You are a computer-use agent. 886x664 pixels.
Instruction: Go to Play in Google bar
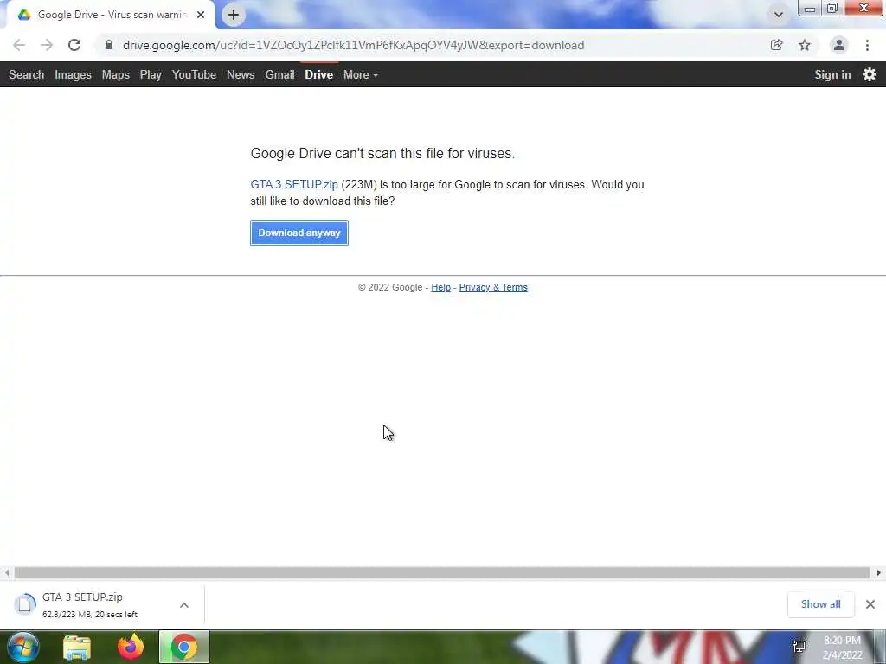coord(151,74)
